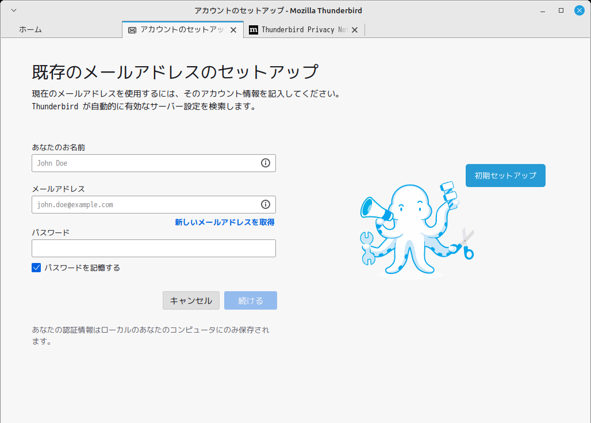591x423 pixels.
Task: Click the 既存のメールアドレスのセットアップ heading
Action: 175,72
